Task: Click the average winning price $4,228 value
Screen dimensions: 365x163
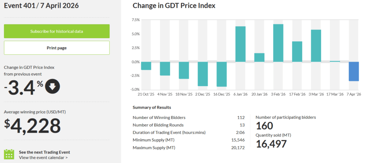Action: click(x=32, y=126)
